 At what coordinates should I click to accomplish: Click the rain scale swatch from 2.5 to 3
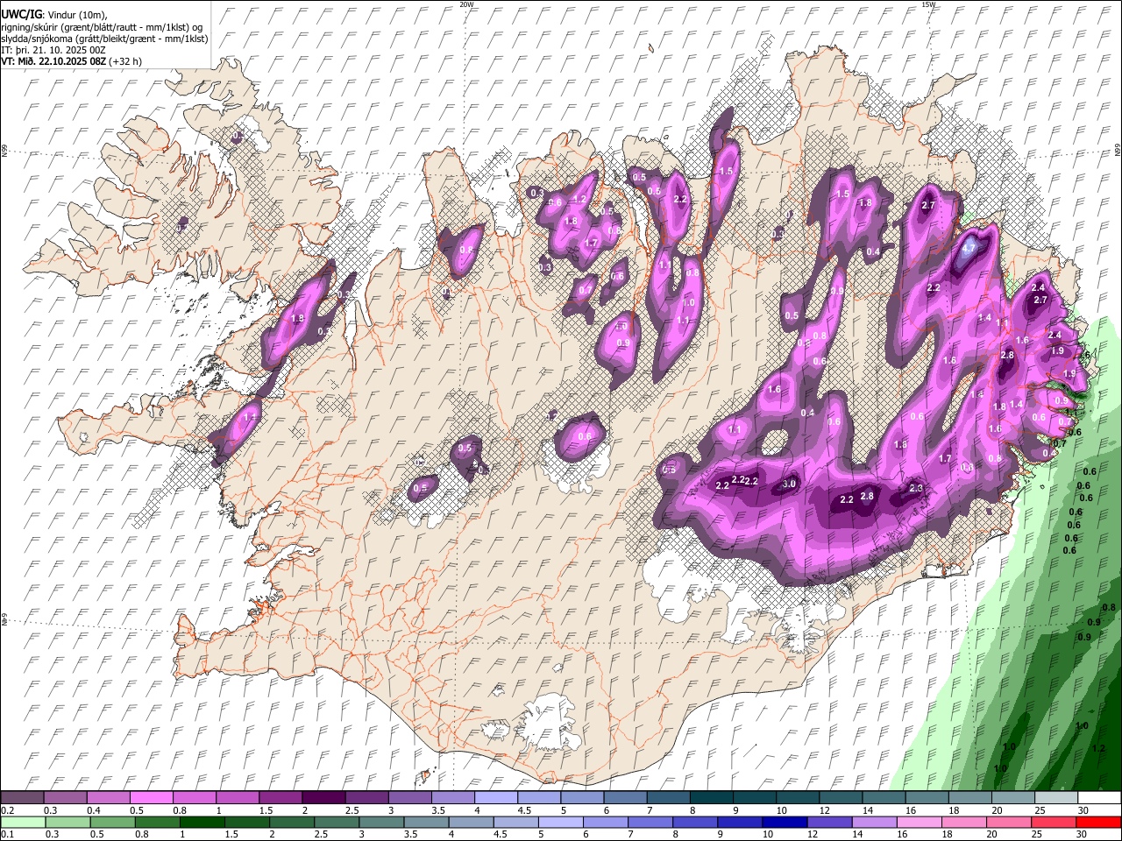337,822
